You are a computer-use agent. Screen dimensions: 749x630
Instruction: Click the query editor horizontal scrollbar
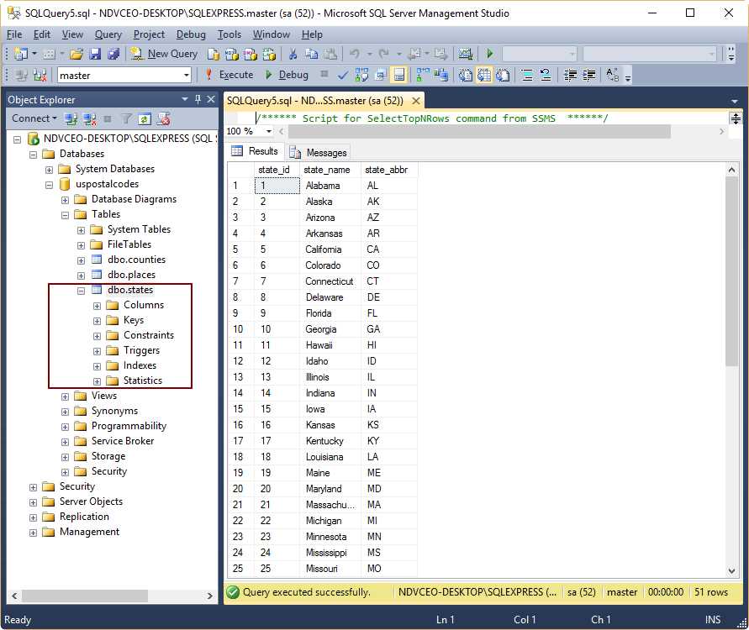479,131
